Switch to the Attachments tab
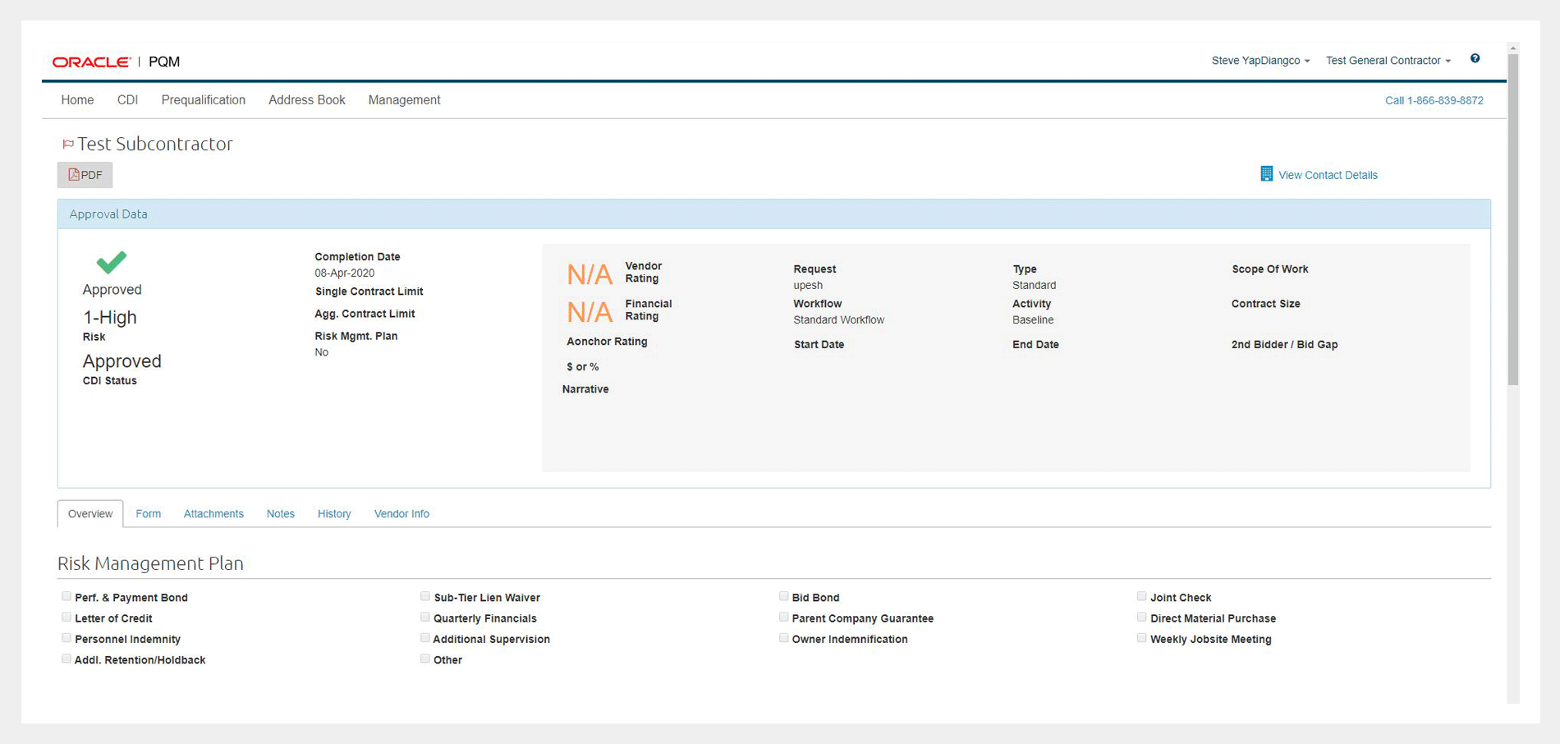This screenshot has height=744, width=1560. (213, 514)
